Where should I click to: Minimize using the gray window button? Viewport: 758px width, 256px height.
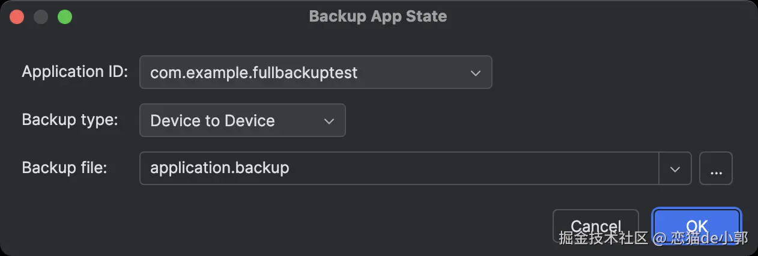(x=41, y=16)
